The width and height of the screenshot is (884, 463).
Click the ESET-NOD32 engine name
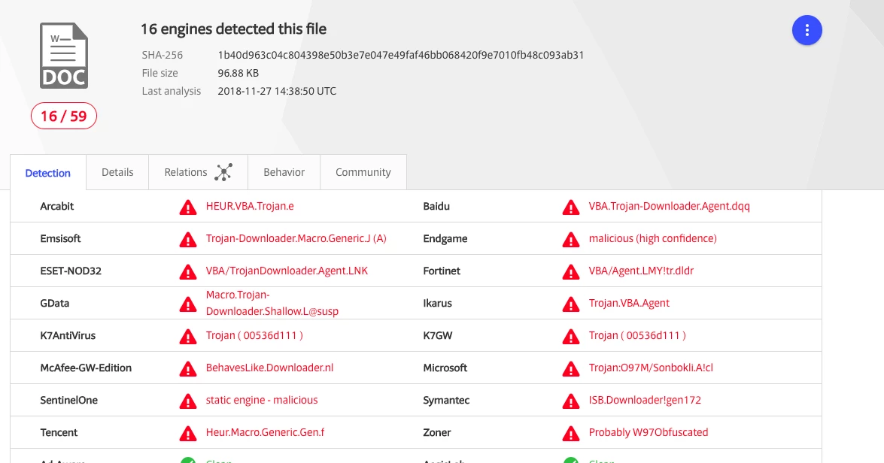click(x=71, y=271)
